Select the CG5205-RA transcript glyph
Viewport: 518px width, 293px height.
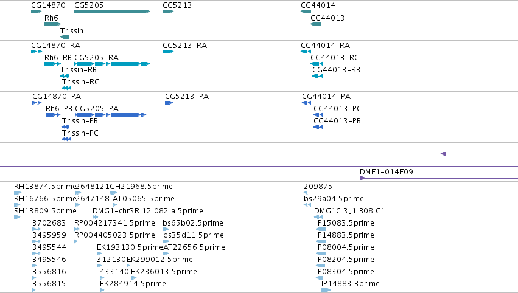112,64
